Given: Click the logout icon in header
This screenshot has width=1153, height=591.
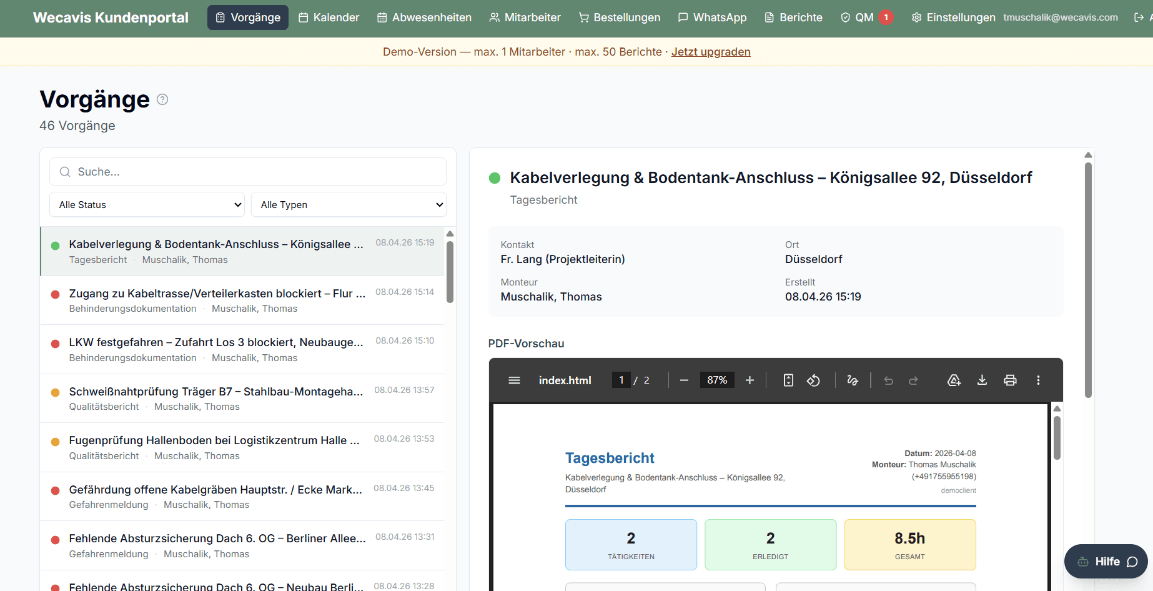Looking at the screenshot, I should point(1139,17).
